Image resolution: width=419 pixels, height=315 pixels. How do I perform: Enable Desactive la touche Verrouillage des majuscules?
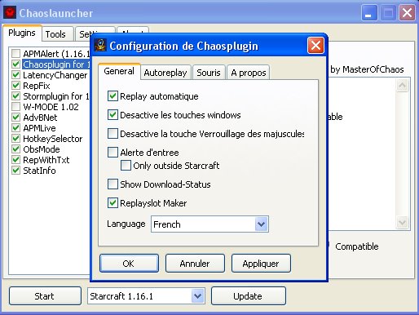[x=112, y=134]
